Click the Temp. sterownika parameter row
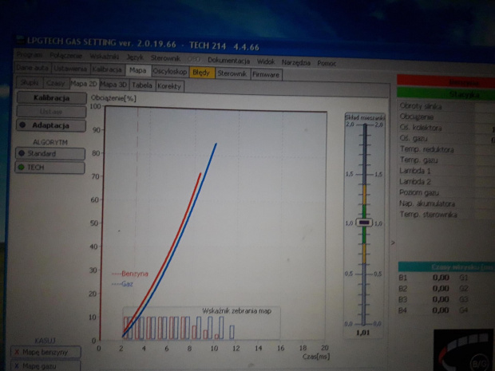This screenshot has height=371, width=495. 445,215
